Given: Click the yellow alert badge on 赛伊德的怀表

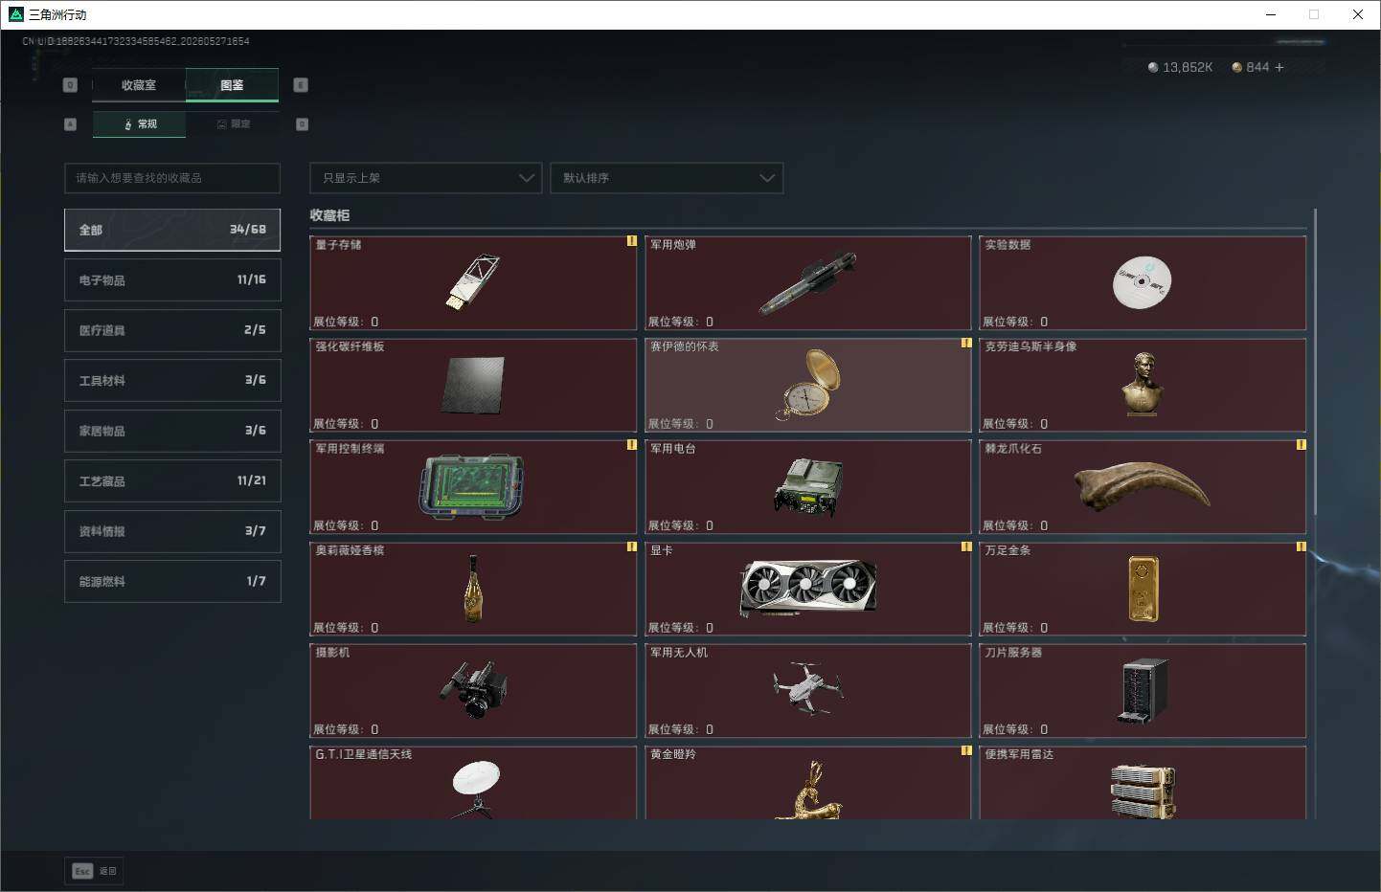Looking at the screenshot, I should coord(966,343).
